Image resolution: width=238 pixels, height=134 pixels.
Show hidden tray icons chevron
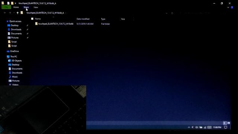pos(189,127)
